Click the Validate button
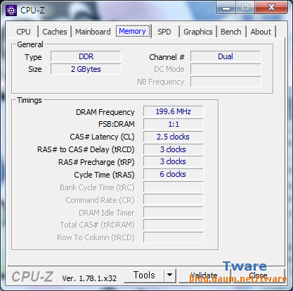293x291 pixels. pos(204,275)
